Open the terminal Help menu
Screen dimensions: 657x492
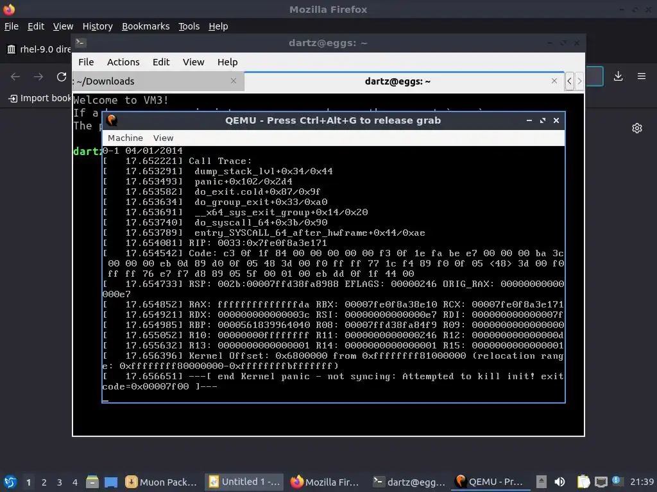228,62
